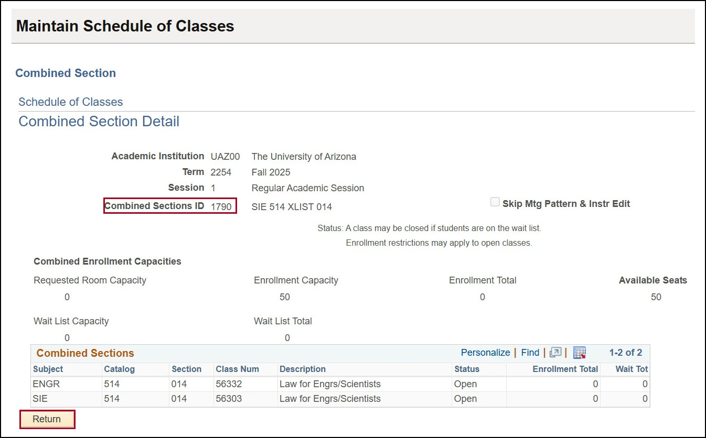Toggle Skip Mtg Pattern & Instr Edit checkbox

[495, 202]
